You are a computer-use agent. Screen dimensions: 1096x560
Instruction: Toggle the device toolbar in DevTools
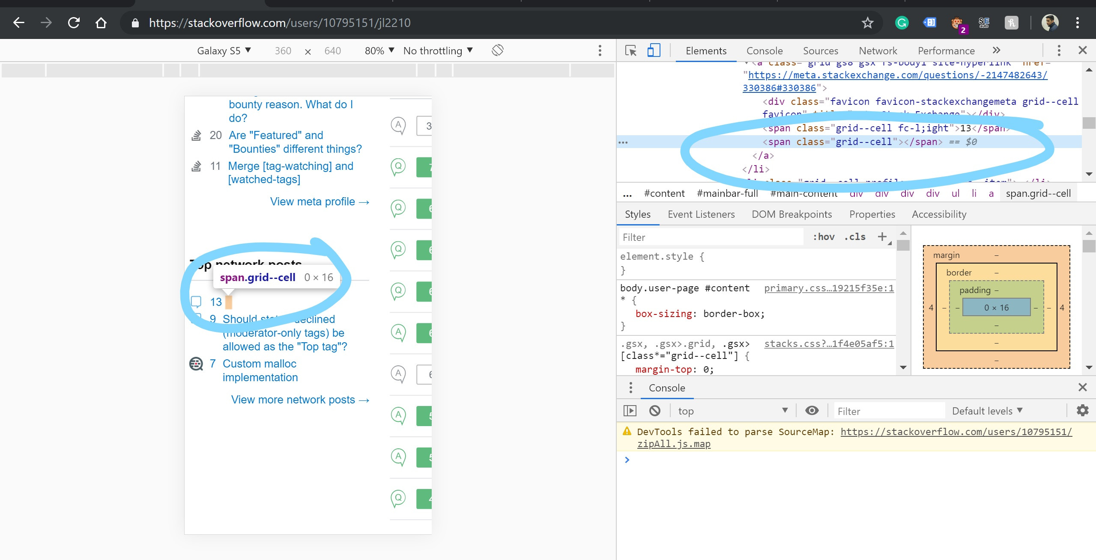tap(654, 50)
